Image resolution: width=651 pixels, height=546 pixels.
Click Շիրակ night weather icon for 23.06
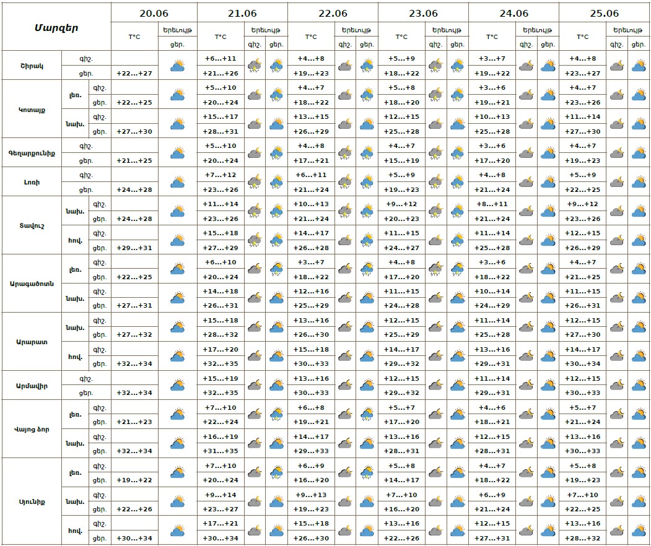point(435,65)
